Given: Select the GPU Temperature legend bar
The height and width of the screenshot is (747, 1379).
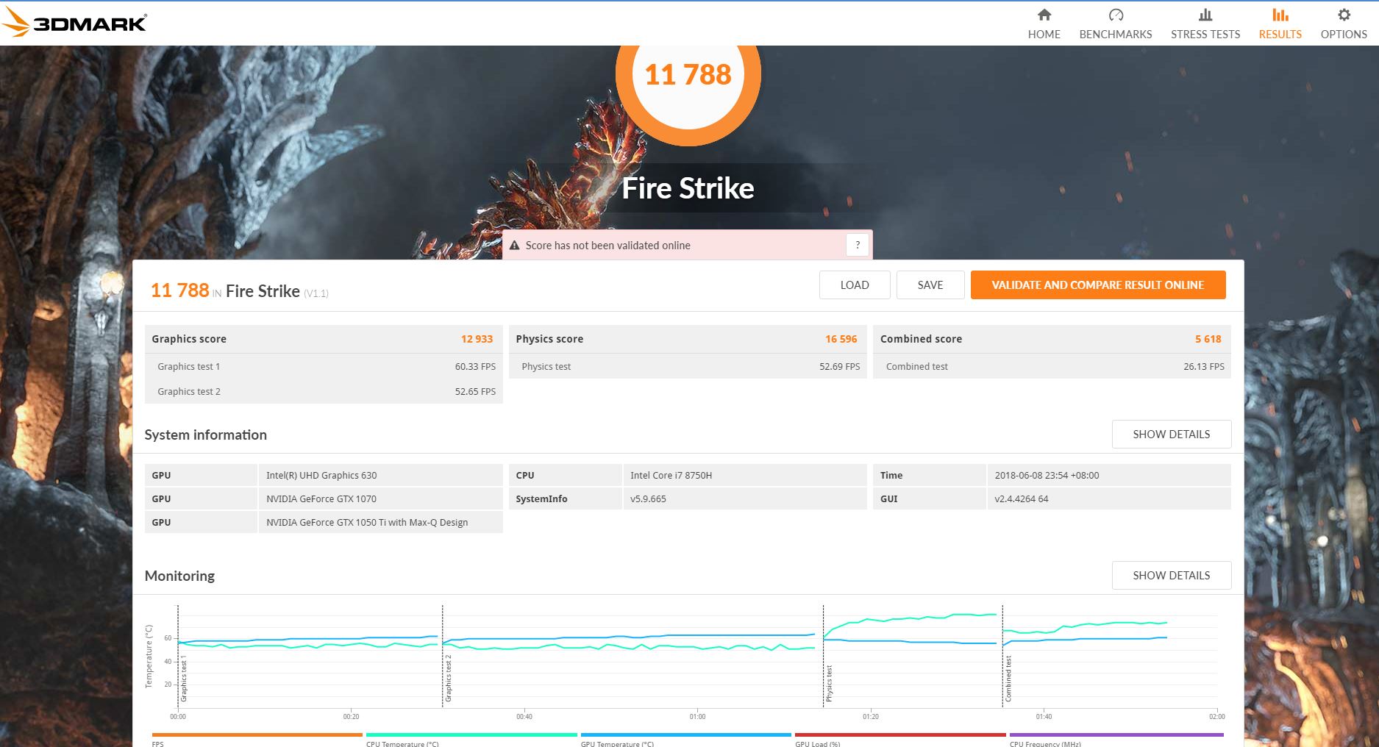Looking at the screenshot, I should coord(686,735).
